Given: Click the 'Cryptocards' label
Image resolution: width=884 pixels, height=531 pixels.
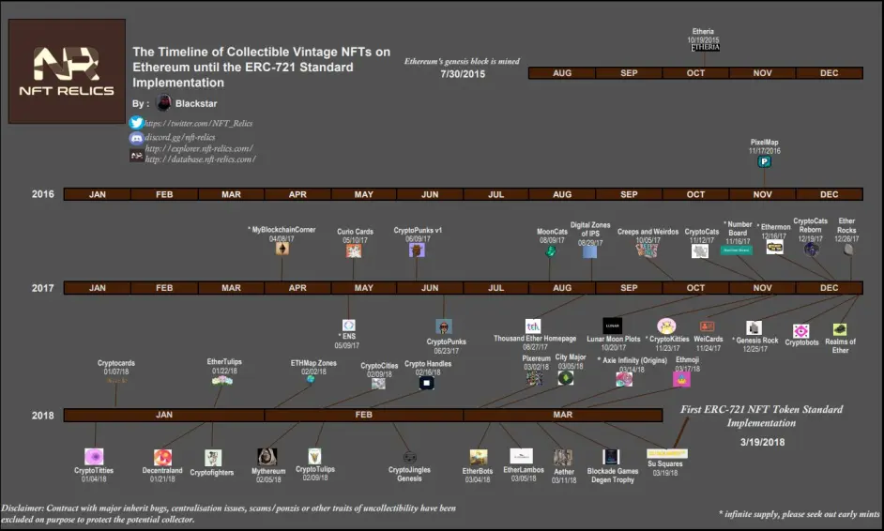Looking at the screenshot, I should 116,363.
